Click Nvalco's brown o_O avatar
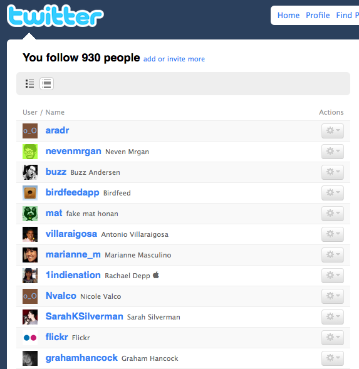 tap(30, 296)
